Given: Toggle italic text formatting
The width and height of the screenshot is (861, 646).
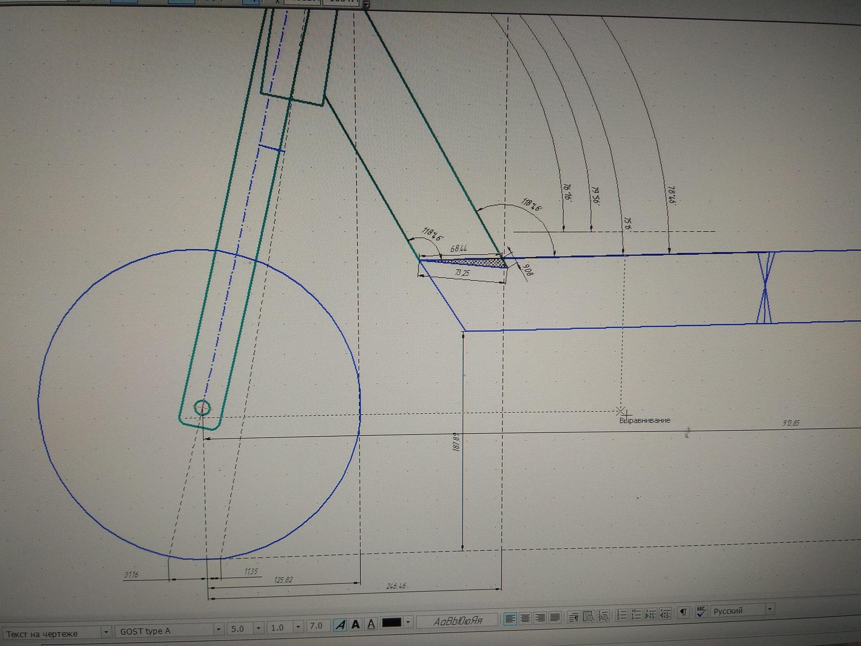Looking at the screenshot, I should click(341, 624).
